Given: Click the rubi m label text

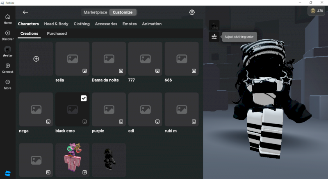Looking at the screenshot, I should coord(171,131).
